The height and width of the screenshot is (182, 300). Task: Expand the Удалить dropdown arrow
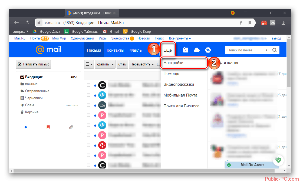[x=113, y=64]
